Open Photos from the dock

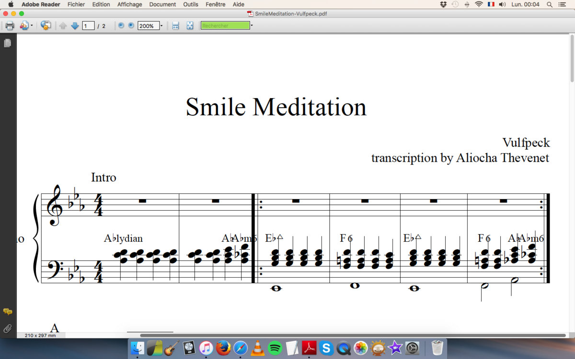361,348
